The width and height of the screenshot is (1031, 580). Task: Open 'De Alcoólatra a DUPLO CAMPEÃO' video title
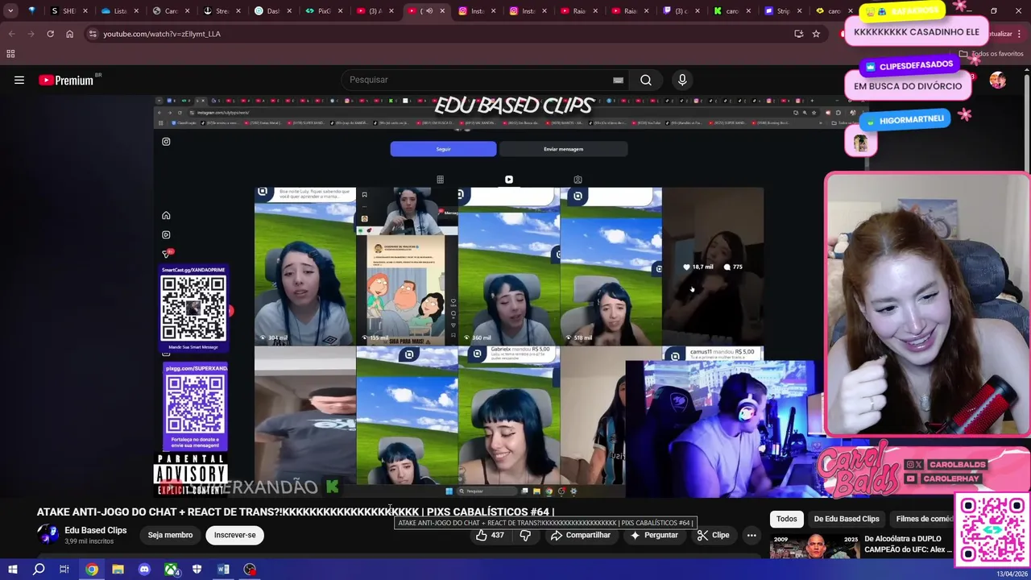(909, 544)
